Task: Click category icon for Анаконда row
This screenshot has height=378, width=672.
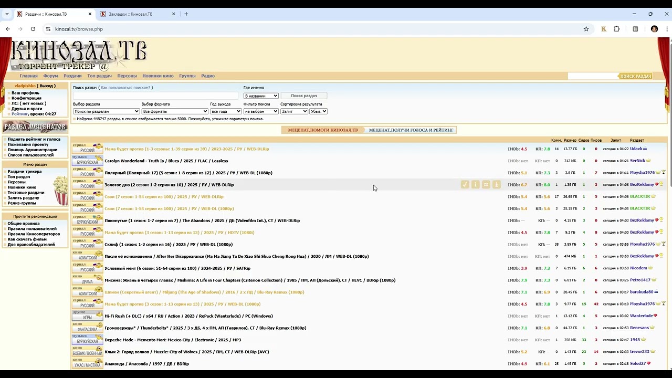Action: (x=87, y=364)
